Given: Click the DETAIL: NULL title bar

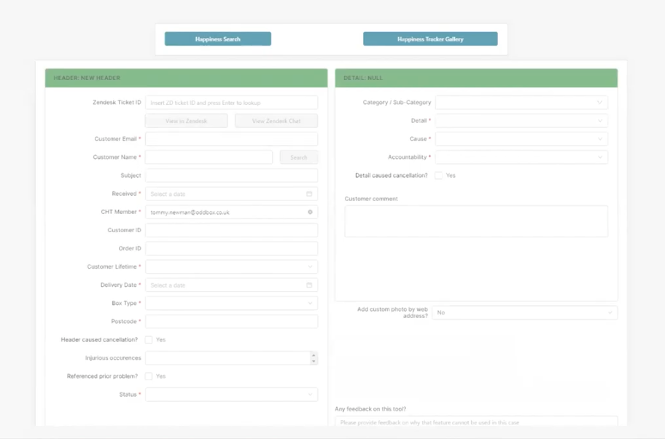Looking at the screenshot, I should point(476,78).
